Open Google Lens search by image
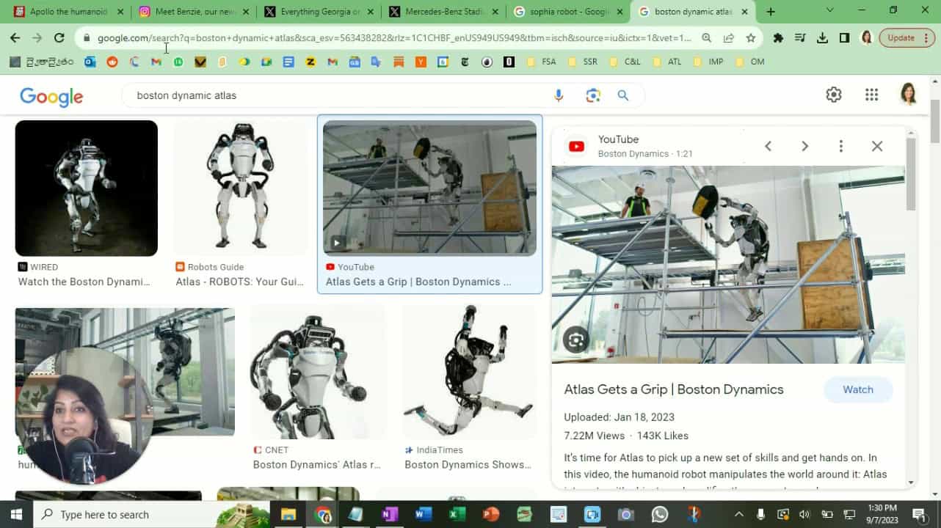Image resolution: width=941 pixels, height=528 pixels. 593,95
